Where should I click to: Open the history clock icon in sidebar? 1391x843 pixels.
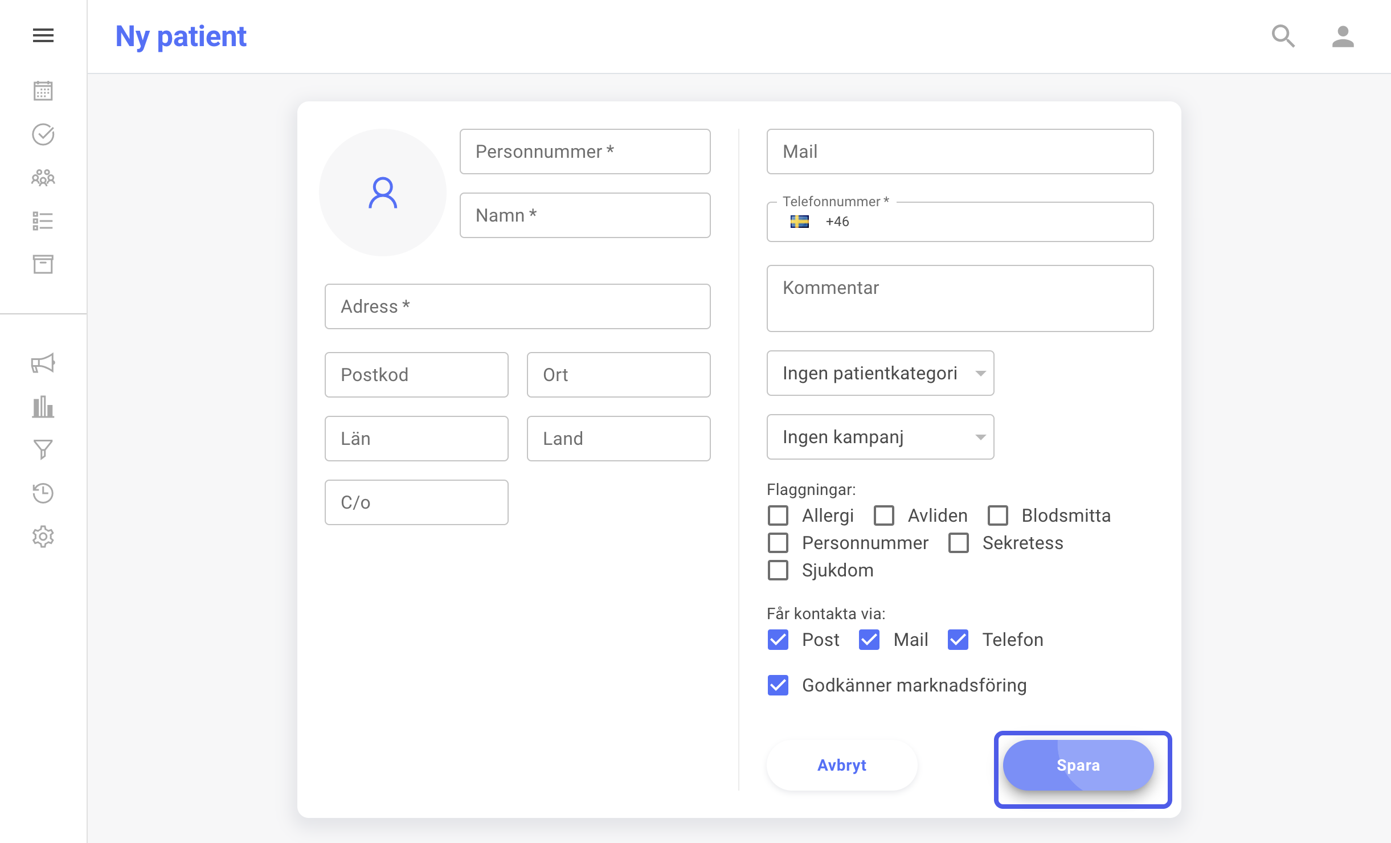click(43, 493)
